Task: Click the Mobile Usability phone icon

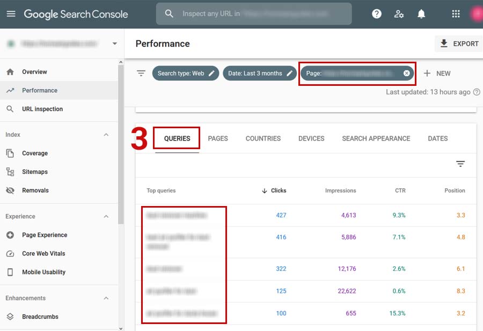Action: click(10, 272)
